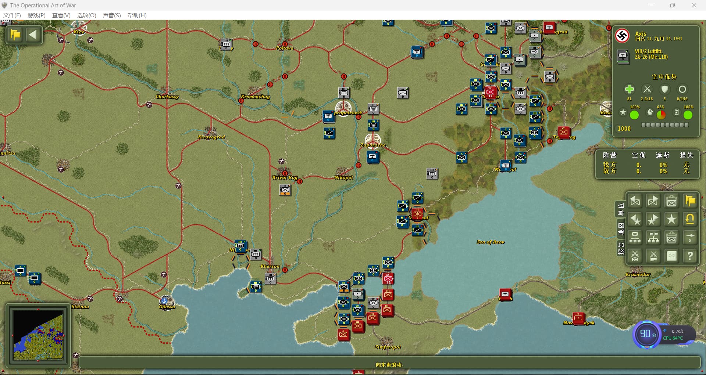
Task: Open the 游戏(P) menu
Action: point(36,15)
